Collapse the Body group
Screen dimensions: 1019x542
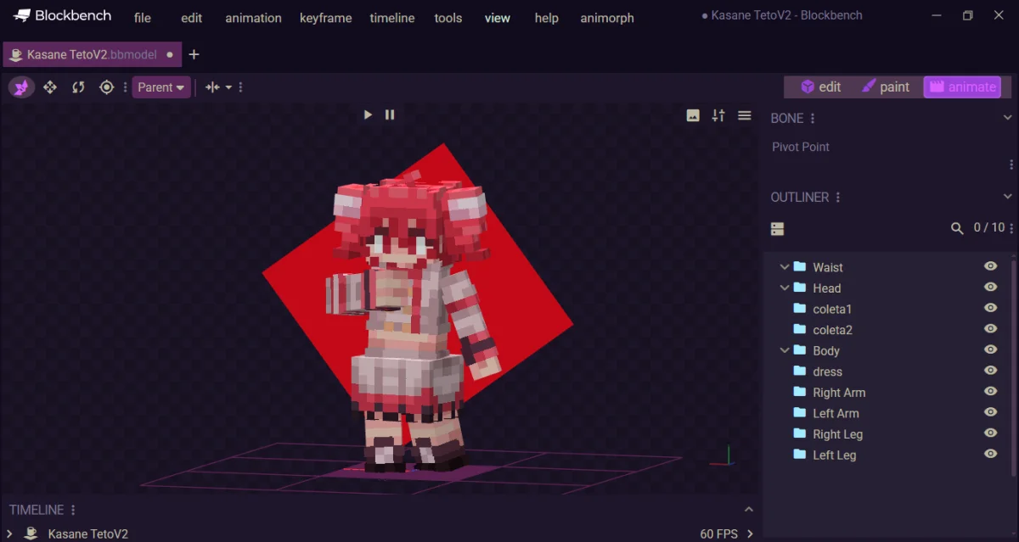tap(785, 350)
